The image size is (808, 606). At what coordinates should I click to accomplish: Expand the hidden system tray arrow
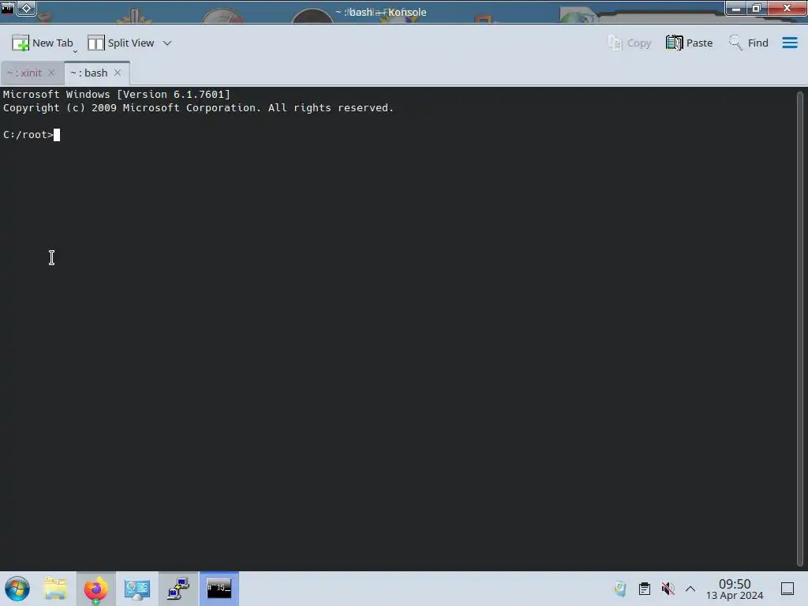690,589
